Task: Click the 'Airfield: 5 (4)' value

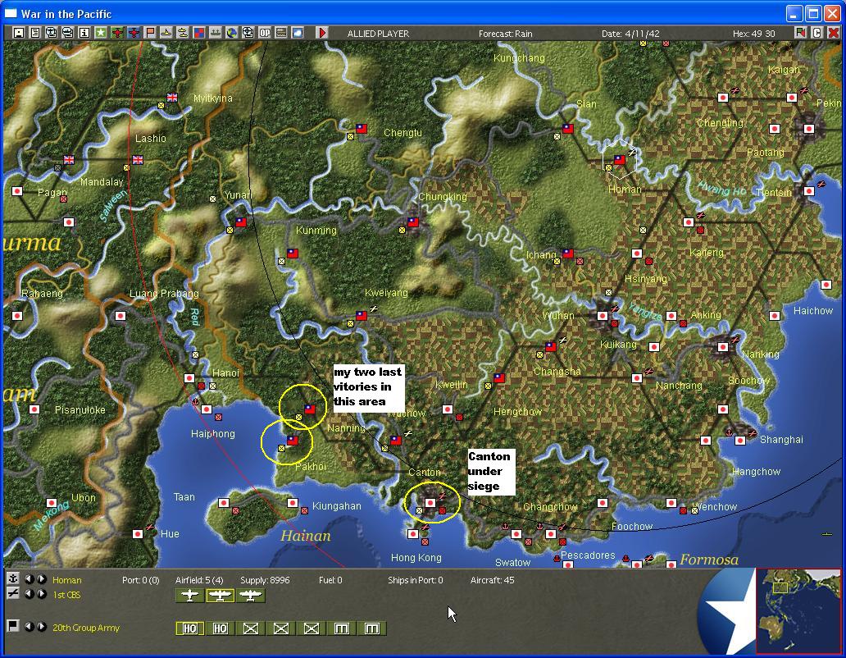Action: click(199, 580)
